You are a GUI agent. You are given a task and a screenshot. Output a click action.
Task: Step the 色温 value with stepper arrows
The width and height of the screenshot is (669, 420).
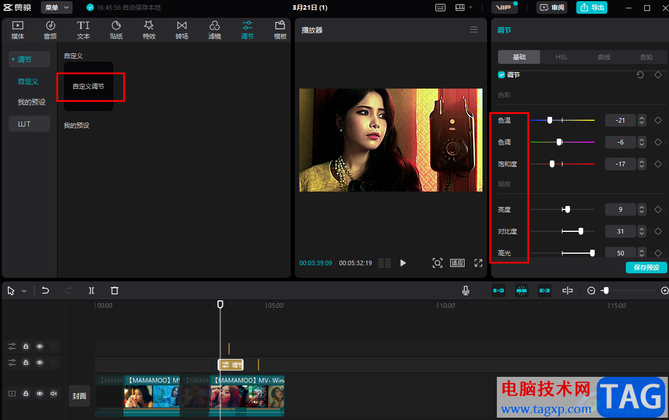[642, 120]
